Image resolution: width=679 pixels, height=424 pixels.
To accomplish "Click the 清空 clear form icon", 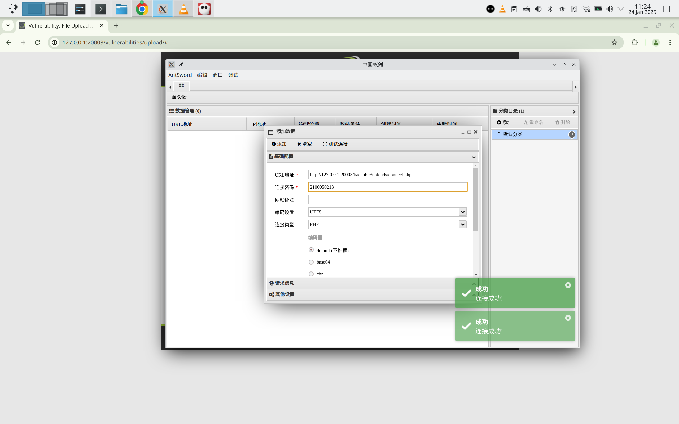I will point(299,144).
